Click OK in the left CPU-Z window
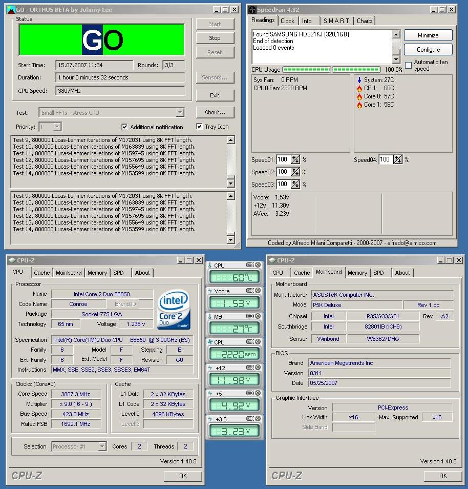The width and height of the screenshot is (468, 489). click(x=183, y=476)
